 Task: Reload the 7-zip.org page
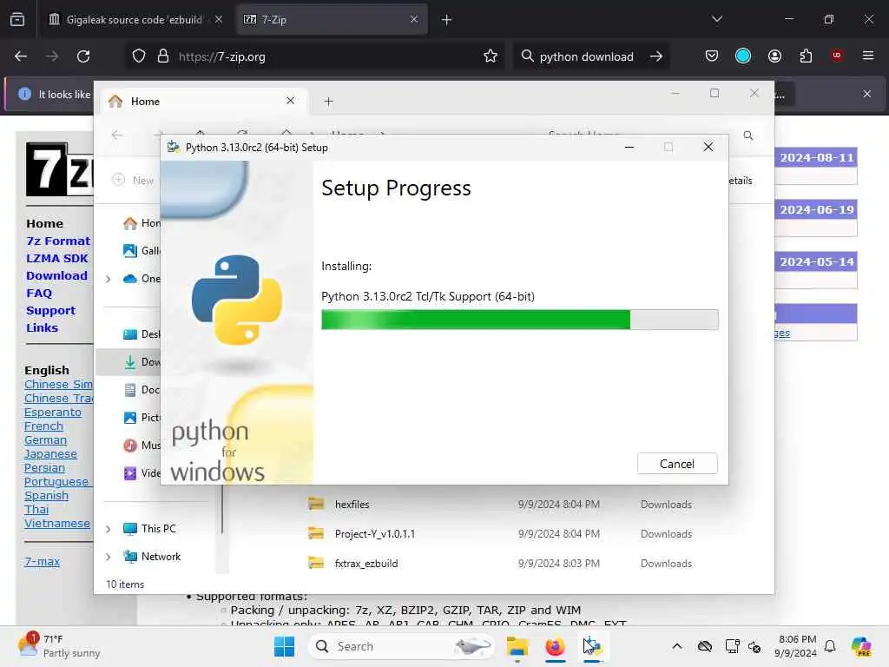(x=83, y=56)
